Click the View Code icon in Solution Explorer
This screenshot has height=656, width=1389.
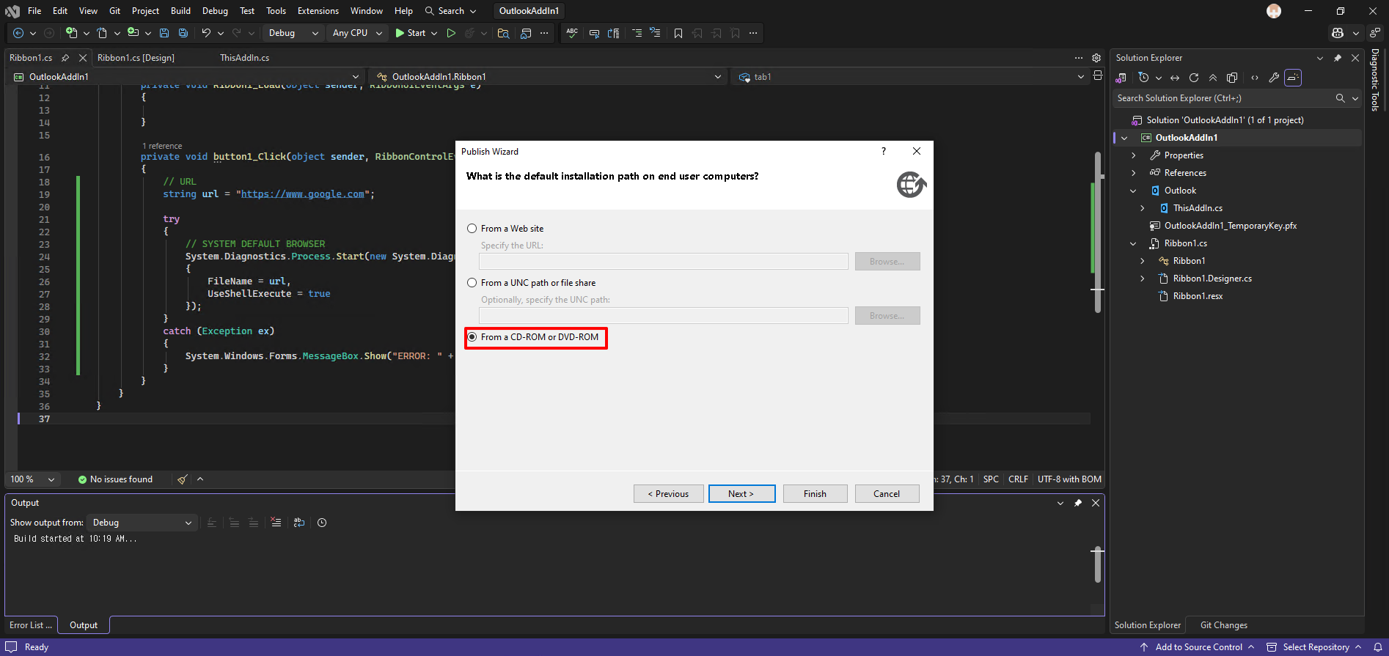click(x=1255, y=78)
